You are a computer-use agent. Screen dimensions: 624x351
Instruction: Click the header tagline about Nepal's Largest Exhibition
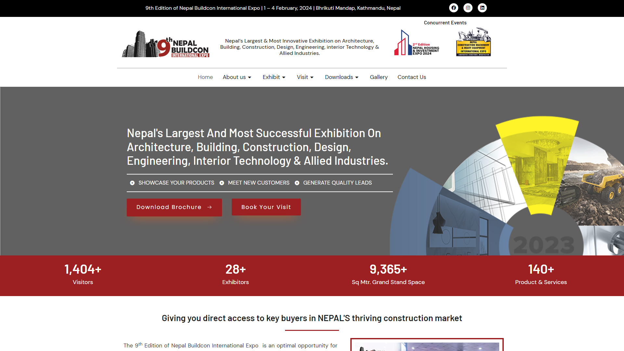pyautogui.click(x=300, y=47)
